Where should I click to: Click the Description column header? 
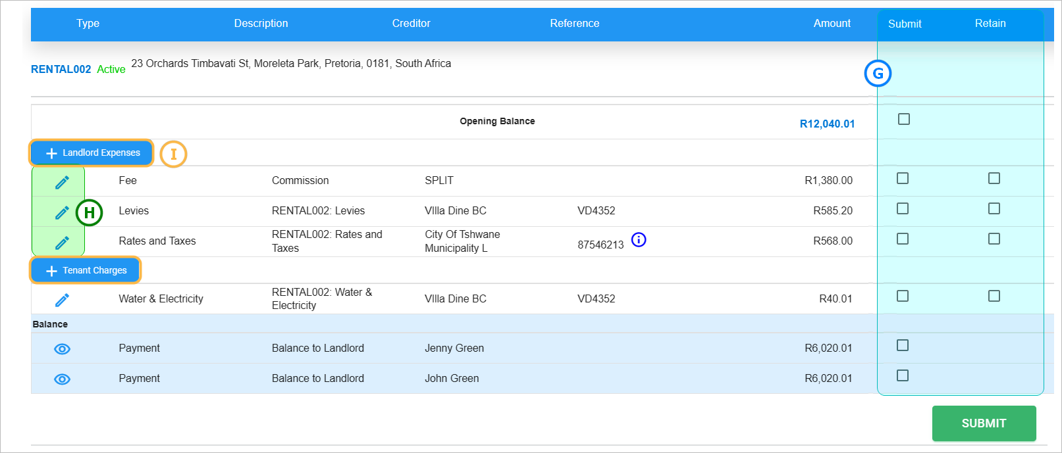point(261,23)
